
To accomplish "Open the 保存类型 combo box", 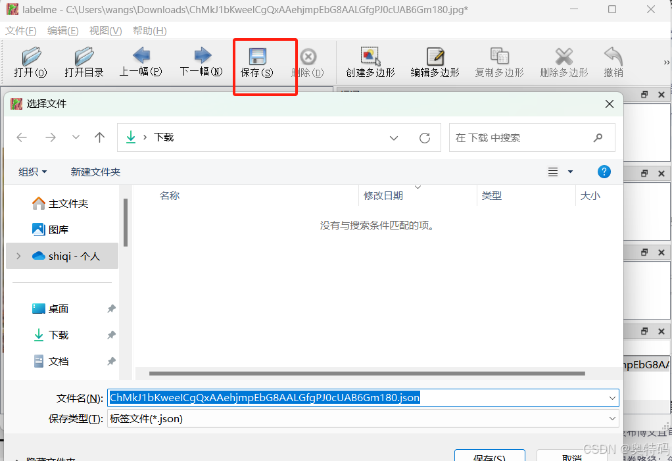I will (363, 419).
